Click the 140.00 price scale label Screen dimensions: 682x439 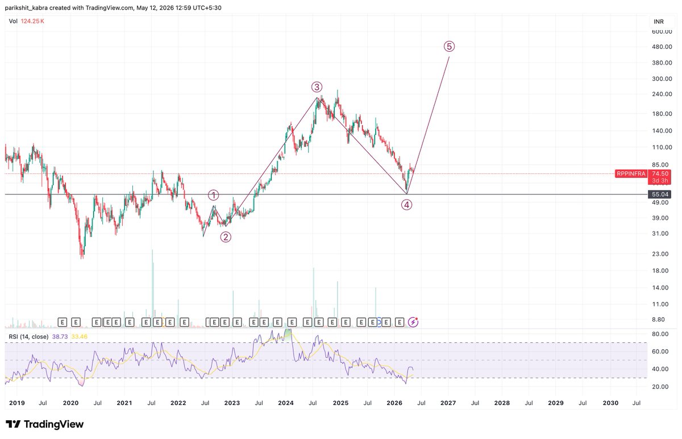coord(662,130)
